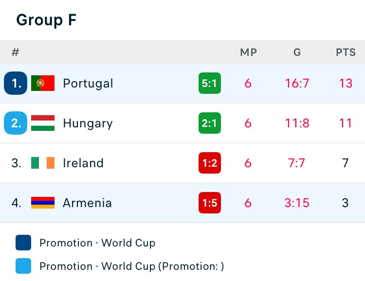Click Armenia's red 1:5 result badge
Screen dimensions: 365x281
pos(209,203)
